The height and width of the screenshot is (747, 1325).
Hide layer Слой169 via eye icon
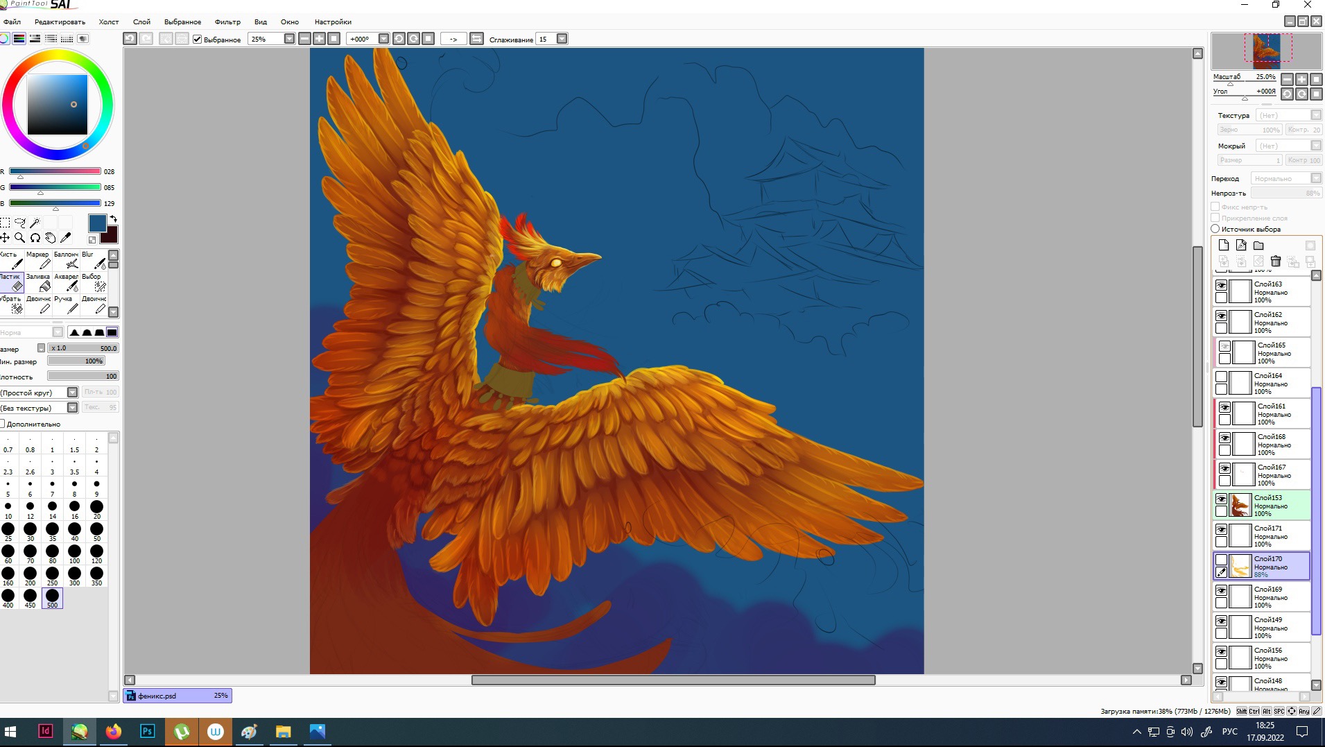coord(1222,590)
